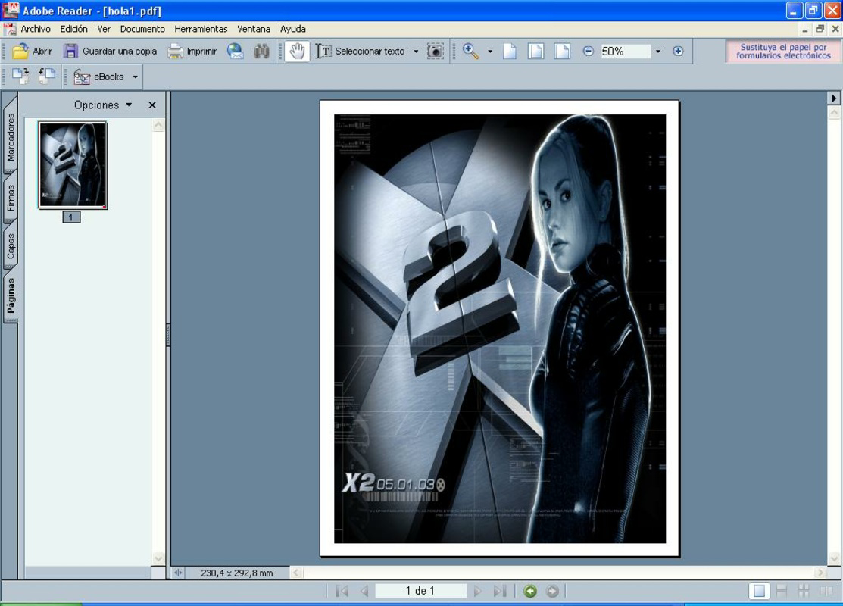Select continuous page layout toggle

click(x=782, y=591)
